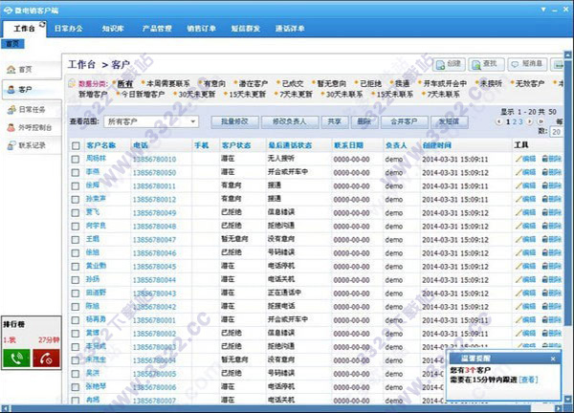
Task: Click the 共享 share button
Action: [334, 121]
